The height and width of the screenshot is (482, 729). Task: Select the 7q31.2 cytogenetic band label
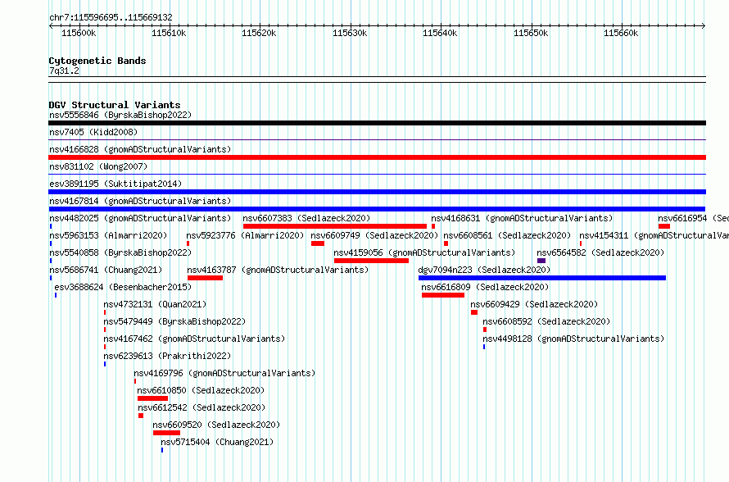coord(64,70)
